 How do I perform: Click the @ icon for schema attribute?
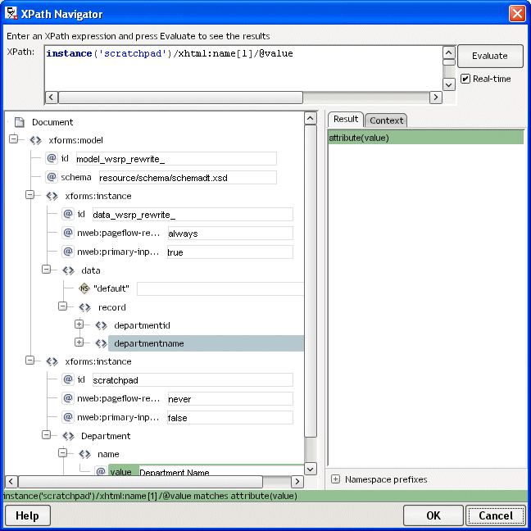tap(52, 177)
